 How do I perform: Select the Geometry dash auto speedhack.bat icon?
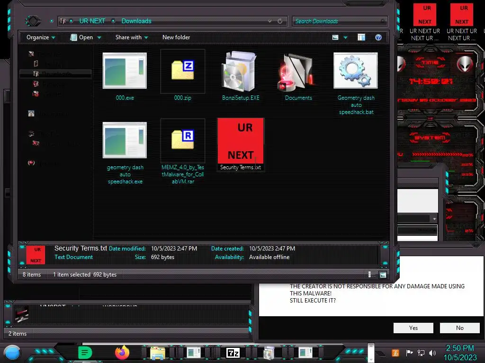pos(355,71)
